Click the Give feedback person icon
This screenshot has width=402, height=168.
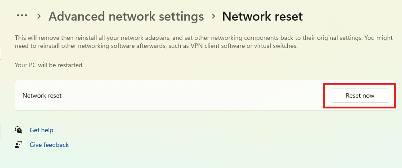pos(18,145)
